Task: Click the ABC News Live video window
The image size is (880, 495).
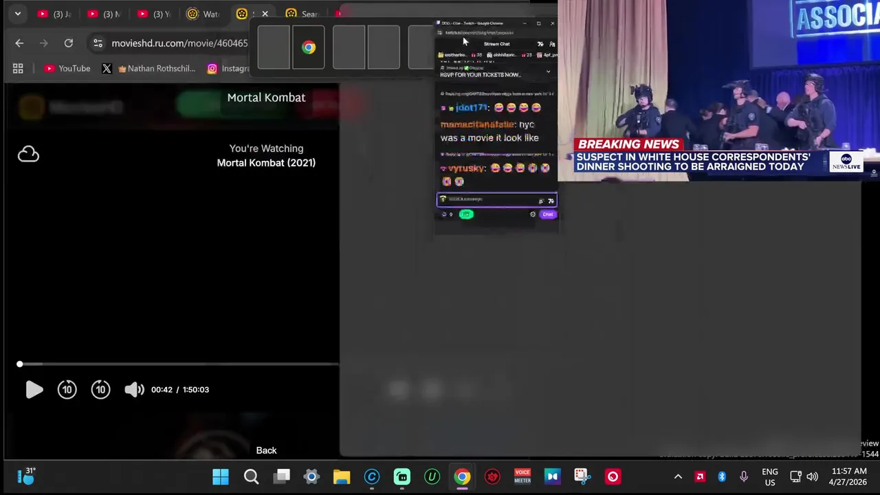Action: click(718, 90)
